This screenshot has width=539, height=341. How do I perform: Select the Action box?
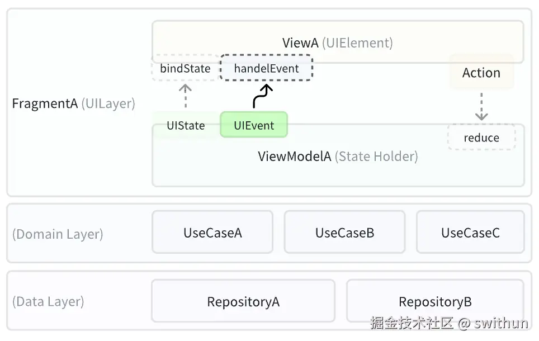click(x=481, y=73)
